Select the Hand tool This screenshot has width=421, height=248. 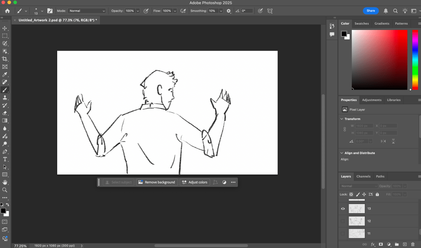coord(5,182)
